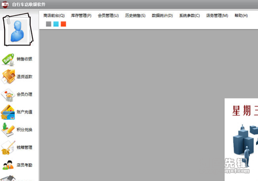
Task: Open the 库存管理(P) menu
Action: point(81,16)
